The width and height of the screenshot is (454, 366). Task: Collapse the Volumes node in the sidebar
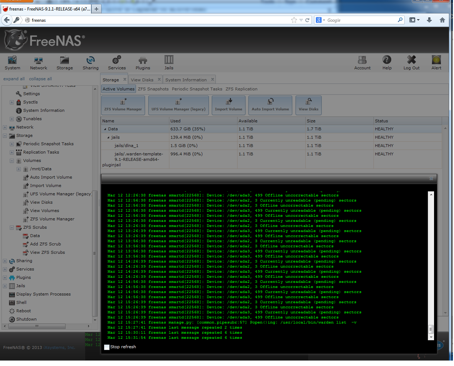(12, 161)
